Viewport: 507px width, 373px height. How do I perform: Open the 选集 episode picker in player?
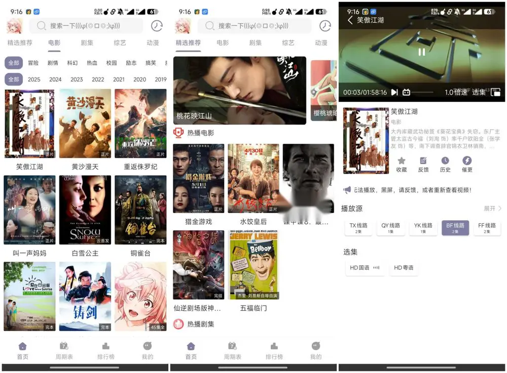pos(479,93)
